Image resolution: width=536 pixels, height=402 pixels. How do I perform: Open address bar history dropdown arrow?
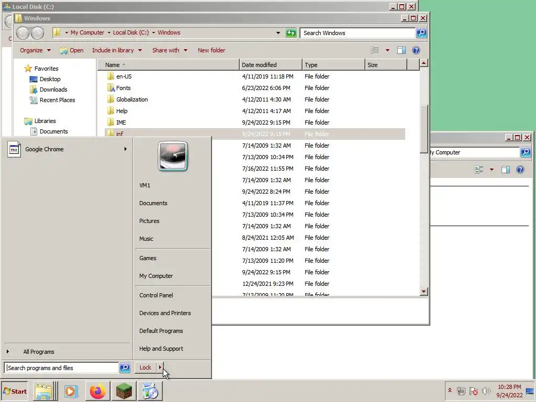[278, 33]
